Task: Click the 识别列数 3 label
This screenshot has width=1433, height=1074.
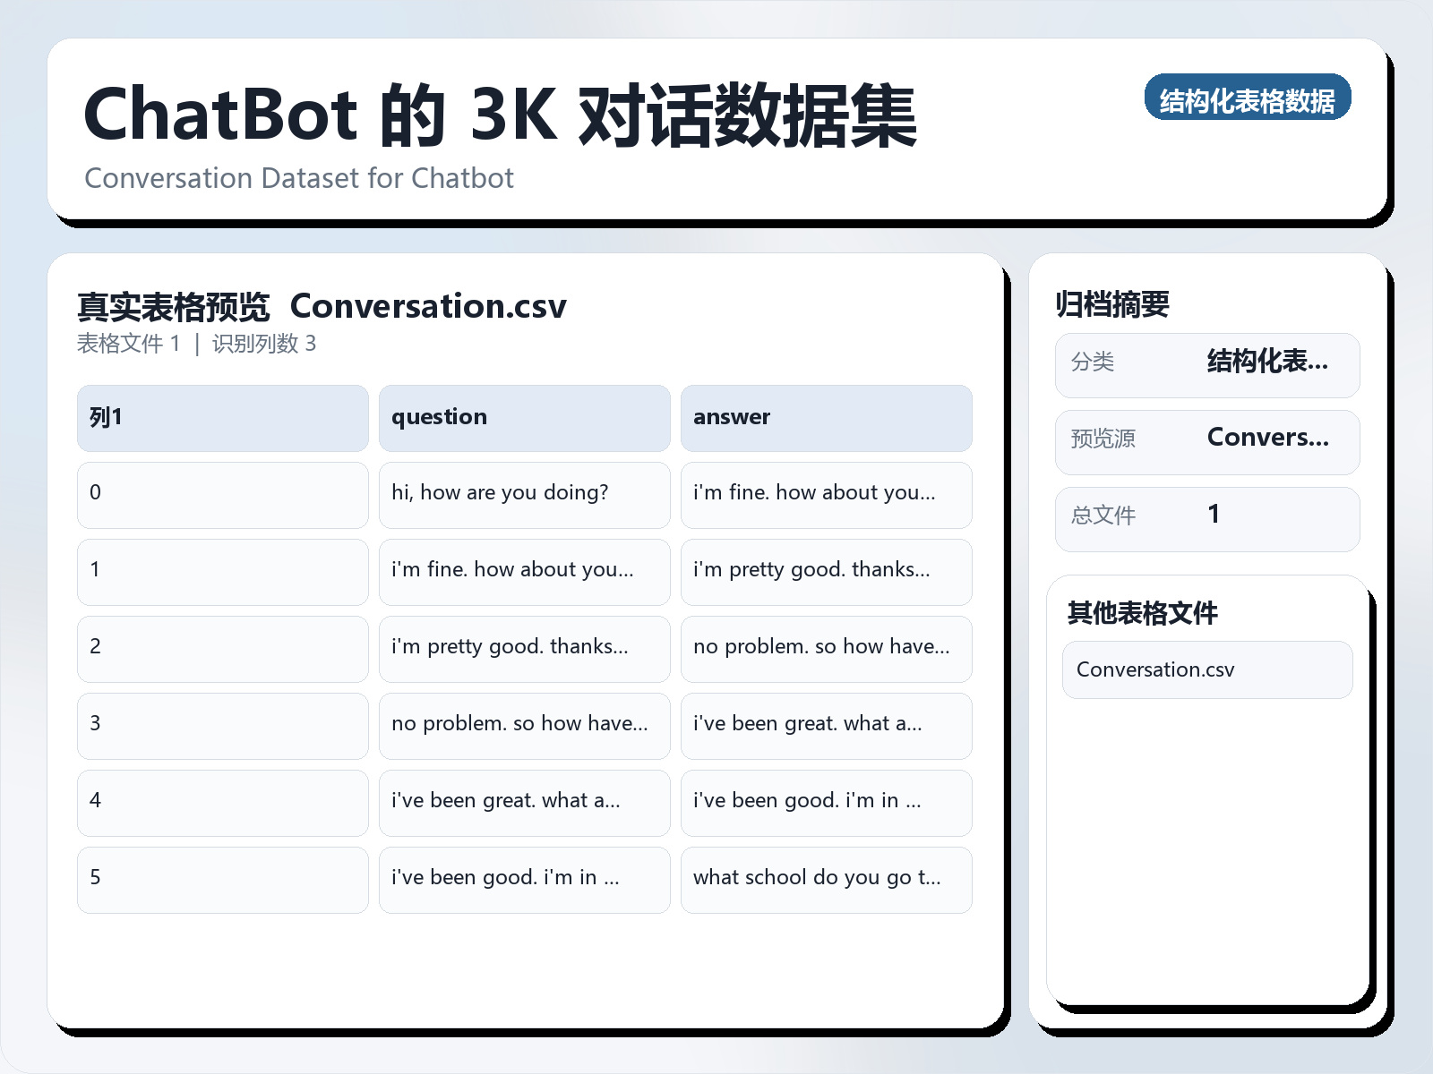Action: click(x=263, y=344)
